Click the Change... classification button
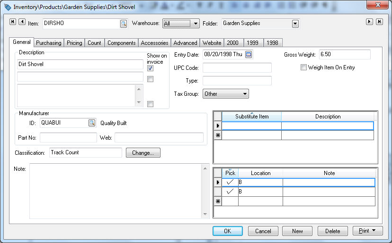 (143, 153)
